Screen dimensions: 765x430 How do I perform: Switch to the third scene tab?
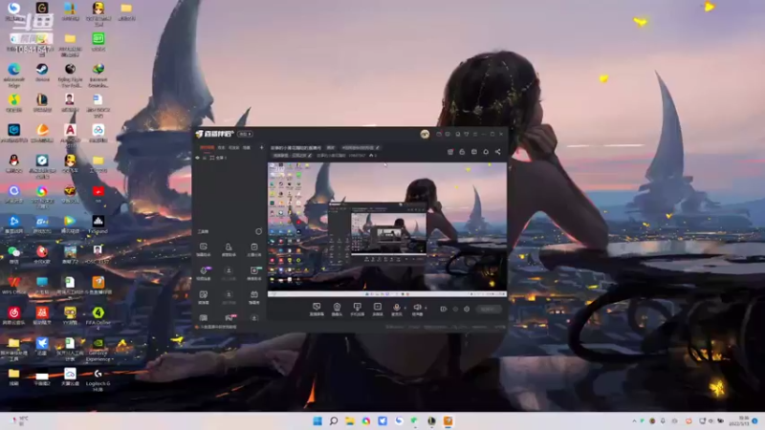coord(234,148)
